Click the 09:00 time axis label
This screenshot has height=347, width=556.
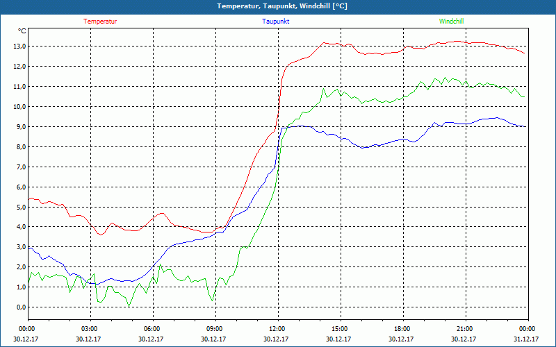point(214,329)
